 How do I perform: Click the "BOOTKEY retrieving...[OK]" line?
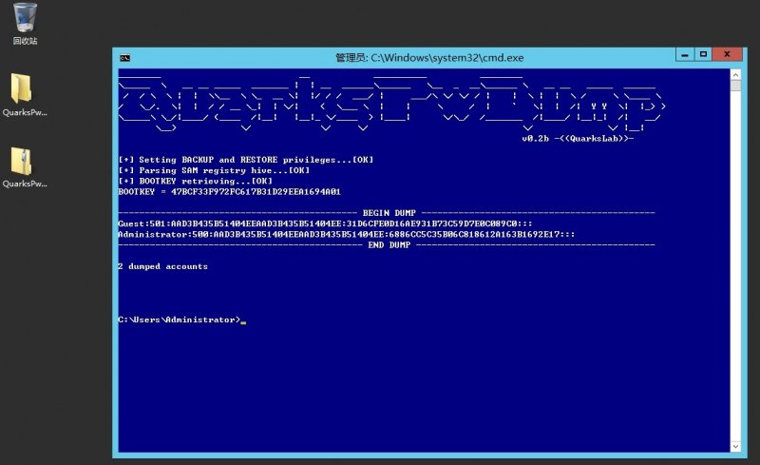[196, 181]
